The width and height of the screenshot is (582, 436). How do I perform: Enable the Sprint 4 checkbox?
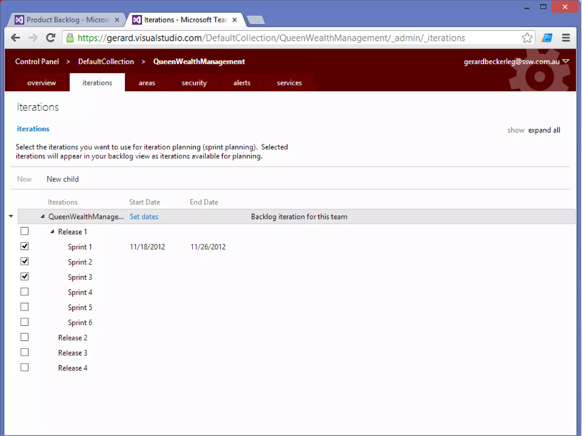25,292
